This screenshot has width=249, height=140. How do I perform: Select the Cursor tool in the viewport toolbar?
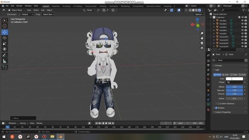coord(5,26)
